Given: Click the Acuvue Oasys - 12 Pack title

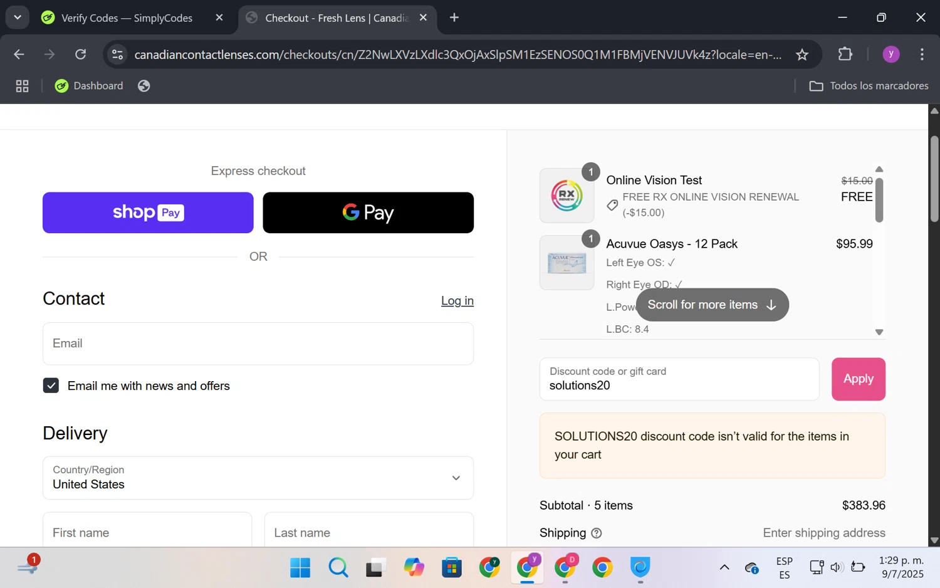Looking at the screenshot, I should (x=672, y=244).
